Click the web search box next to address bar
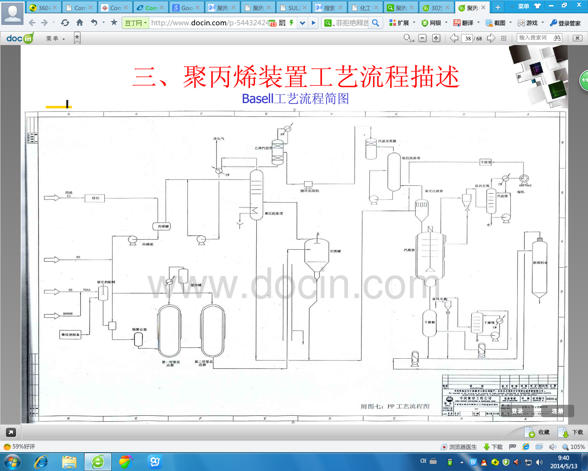 [x=351, y=23]
